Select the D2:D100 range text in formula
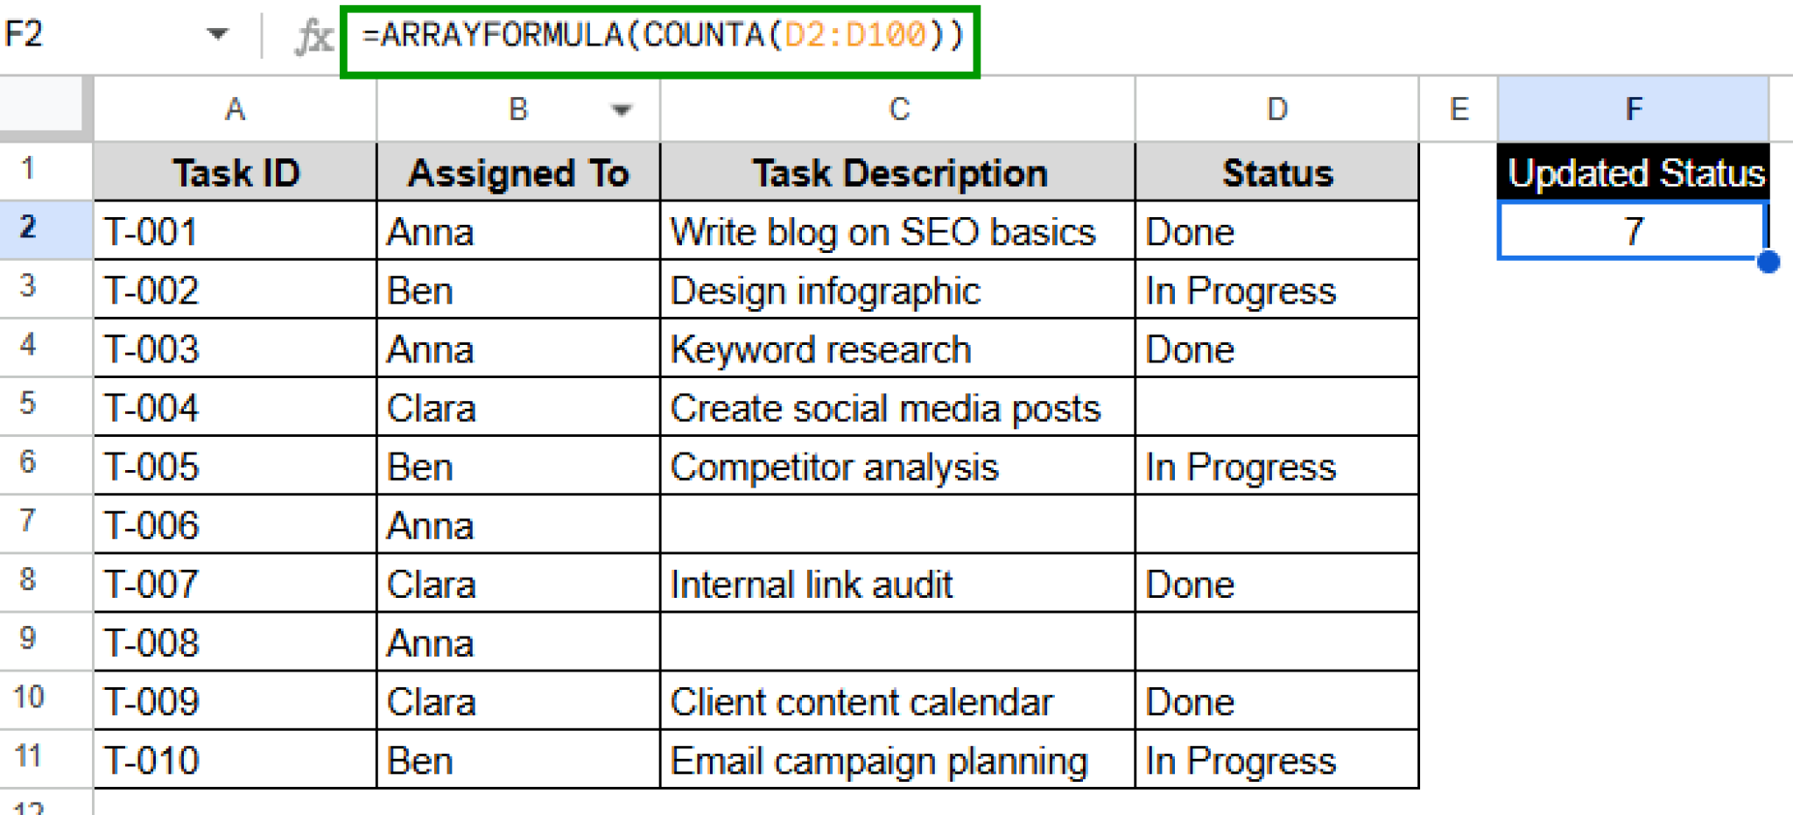The width and height of the screenshot is (1793, 815). click(854, 35)
